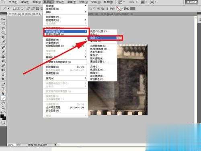Enable Fill Pixels mode in options bar
This screenshot has height=151, width=201.
(22, 8)
